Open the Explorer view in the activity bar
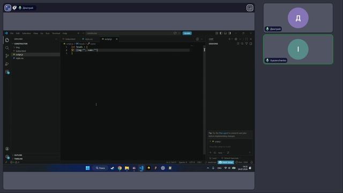This screenshot has width=343, height=193. (7, 40)
